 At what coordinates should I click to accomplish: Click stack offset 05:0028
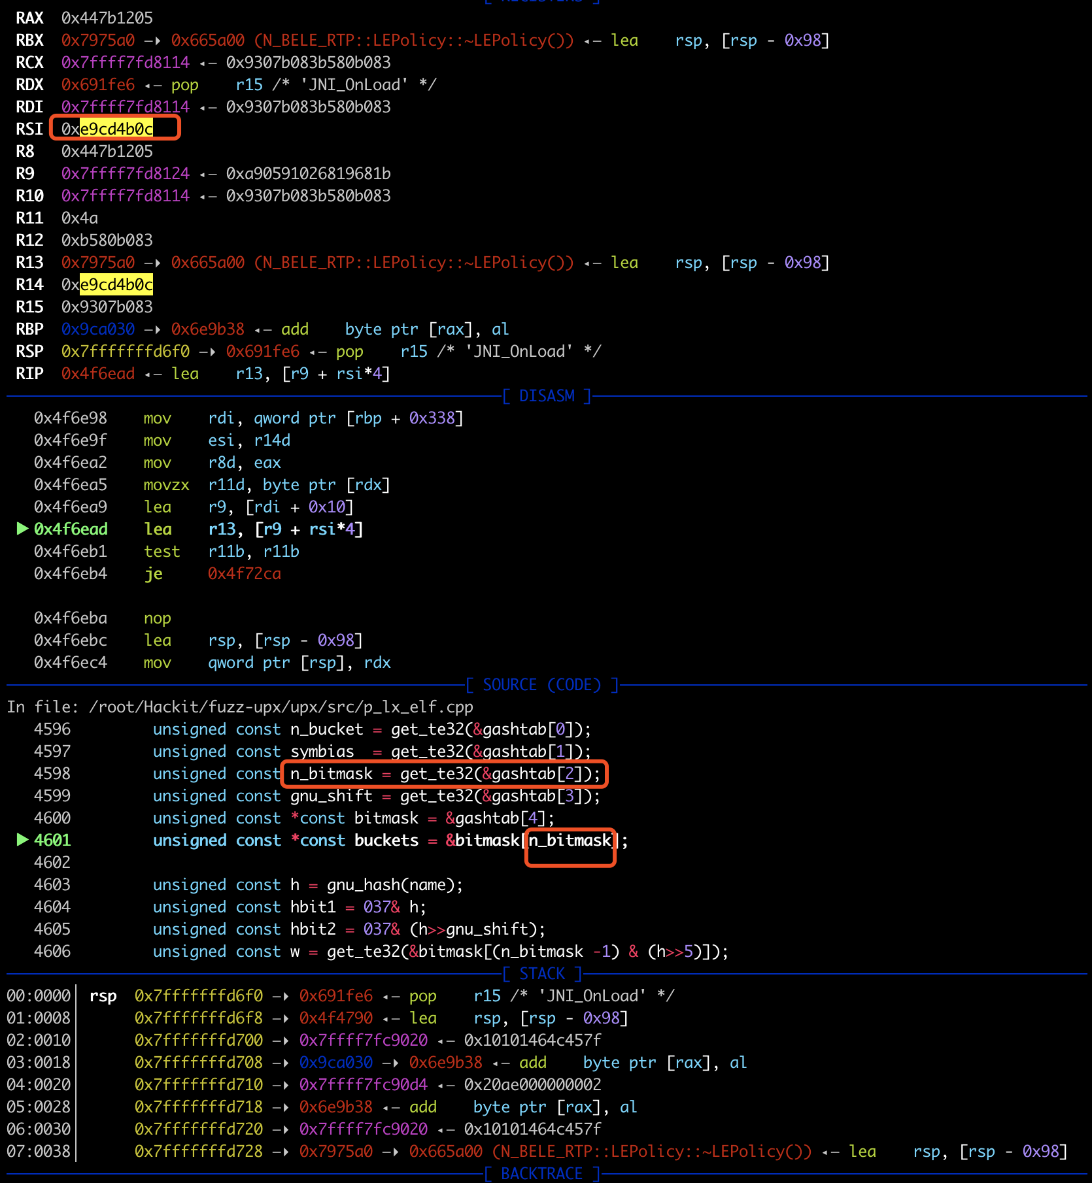click(x=39, y=1107)
